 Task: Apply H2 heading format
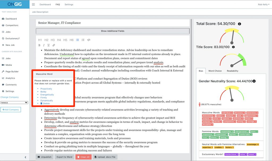click(x=46, y=40)
